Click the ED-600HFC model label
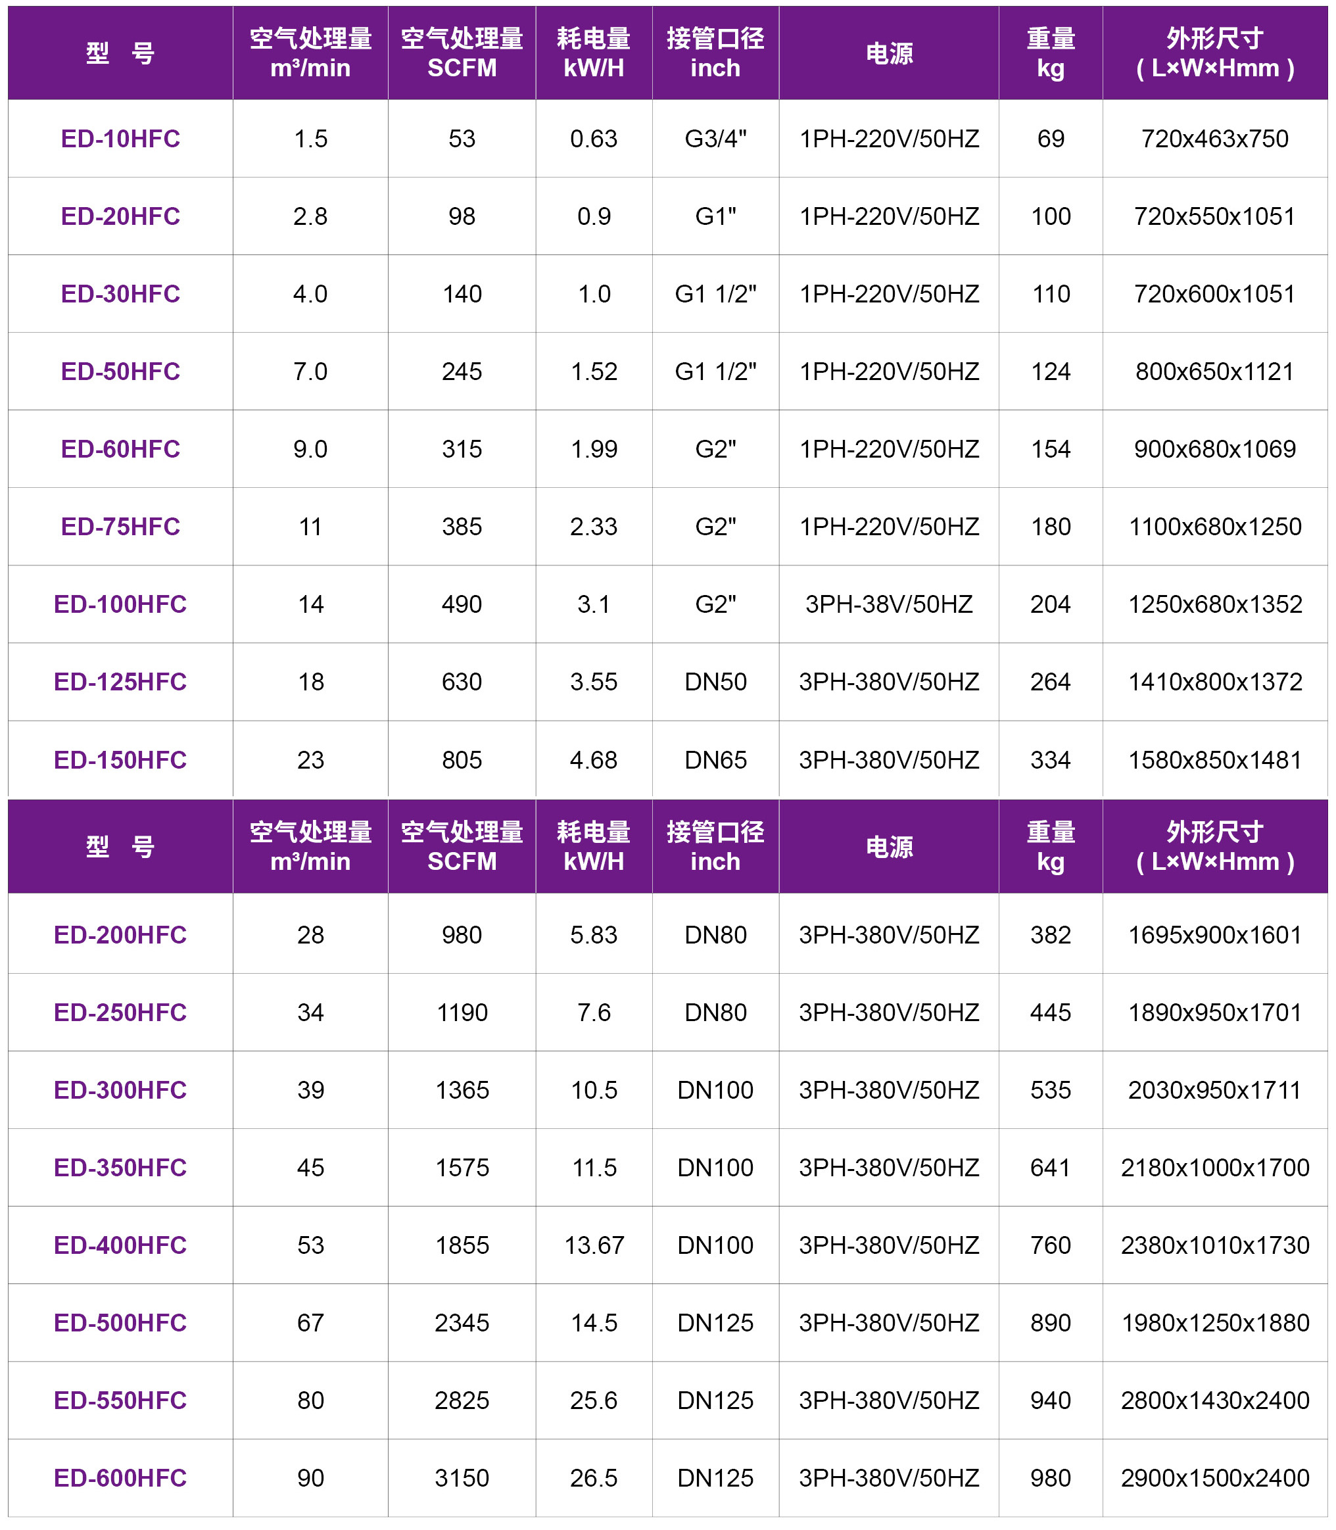This screenshot has height=1530, width=1336. coord(120,1478)
